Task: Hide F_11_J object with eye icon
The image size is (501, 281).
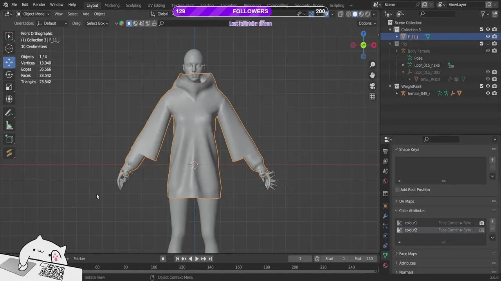Action: click(x=488, y=37)
